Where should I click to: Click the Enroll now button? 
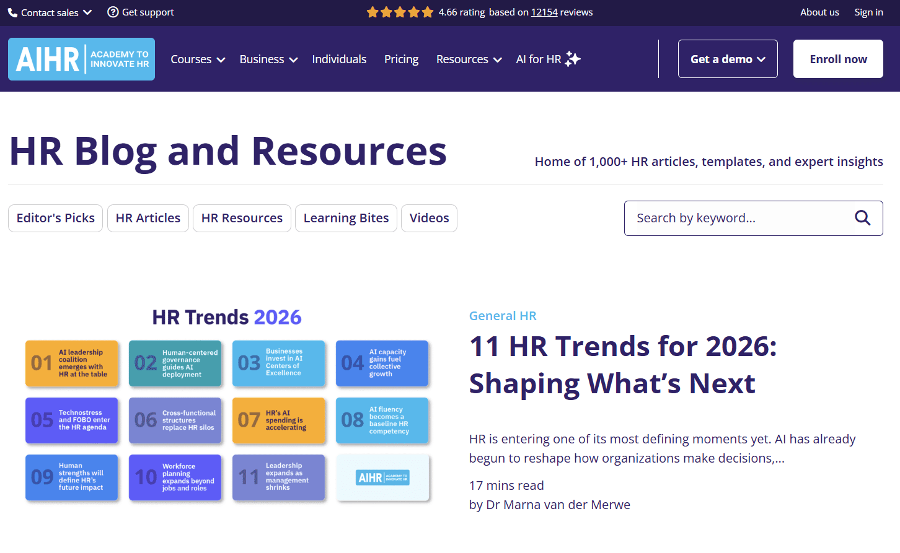[838, 59]
